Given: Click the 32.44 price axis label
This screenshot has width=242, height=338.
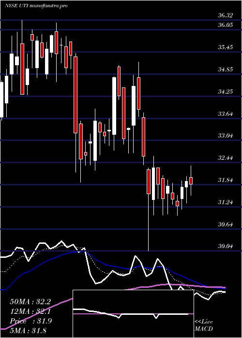Looking at the screenshot, I should (226, 157).
